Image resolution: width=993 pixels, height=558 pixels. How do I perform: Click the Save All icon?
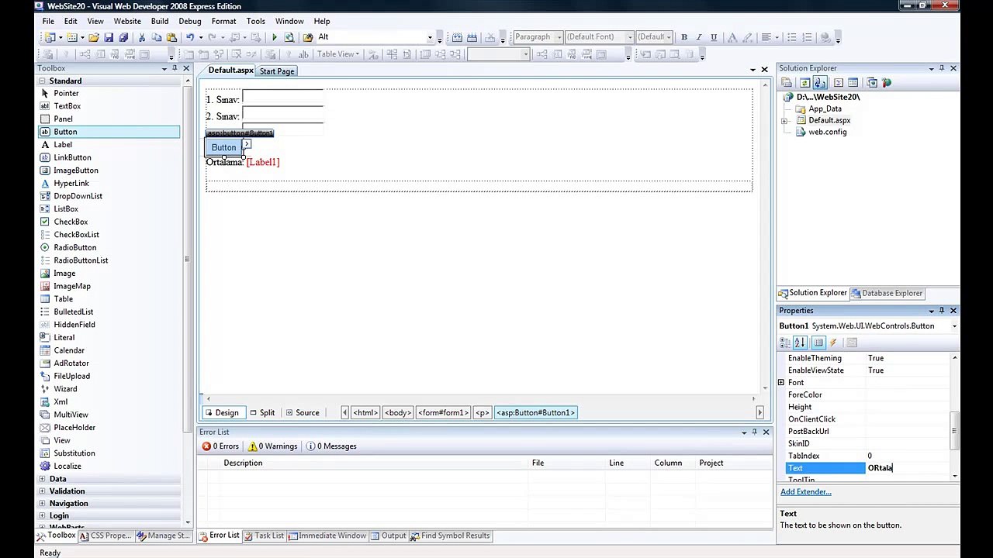click(123, 37)
